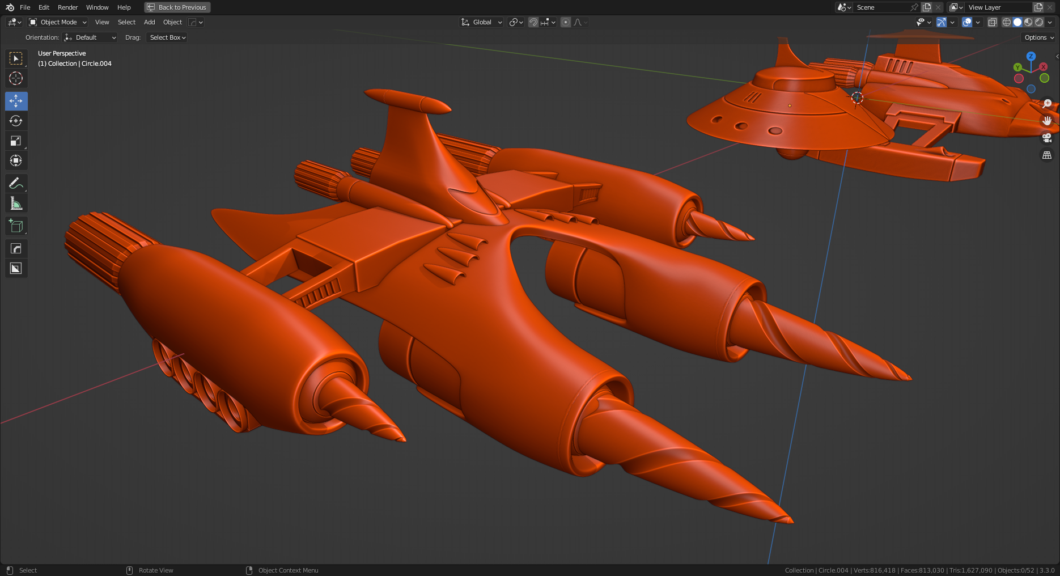
Task: Select the Scale tool
Action: (x=16, y=141)
